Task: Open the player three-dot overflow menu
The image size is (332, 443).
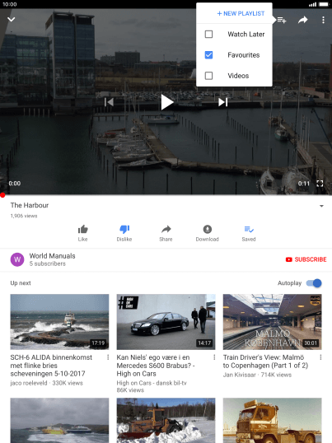Action: (x=323, y=20)
